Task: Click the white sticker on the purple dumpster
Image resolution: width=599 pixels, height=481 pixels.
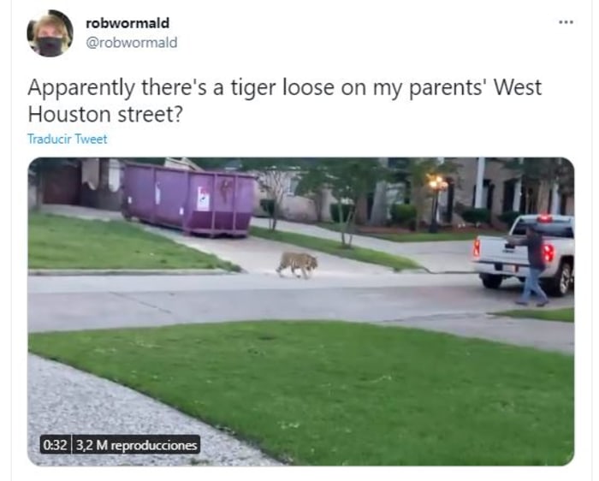Action: click(203, 199)
